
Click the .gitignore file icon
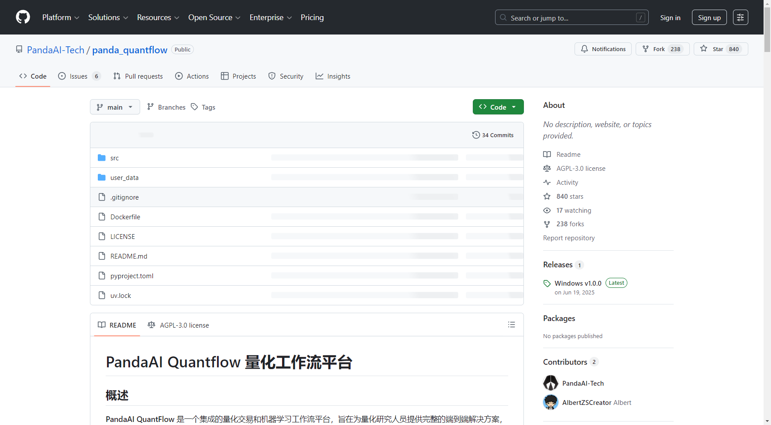point(102,197)
